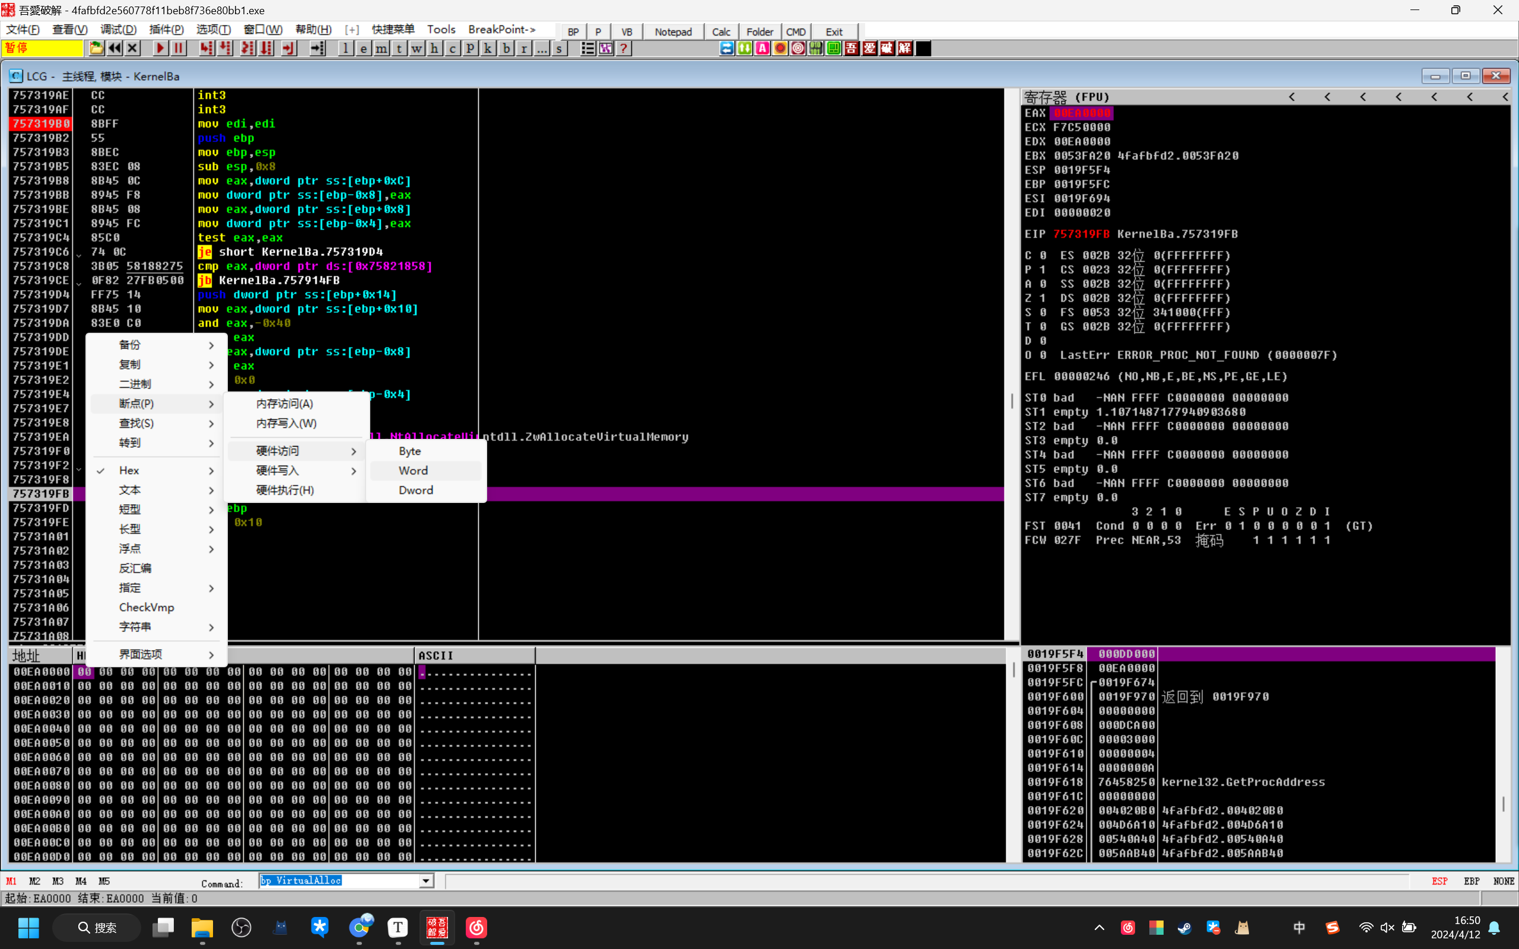Open the 文件(F) menu
The height and width of the screenshot is (949, 1519).
click(23, 30)
